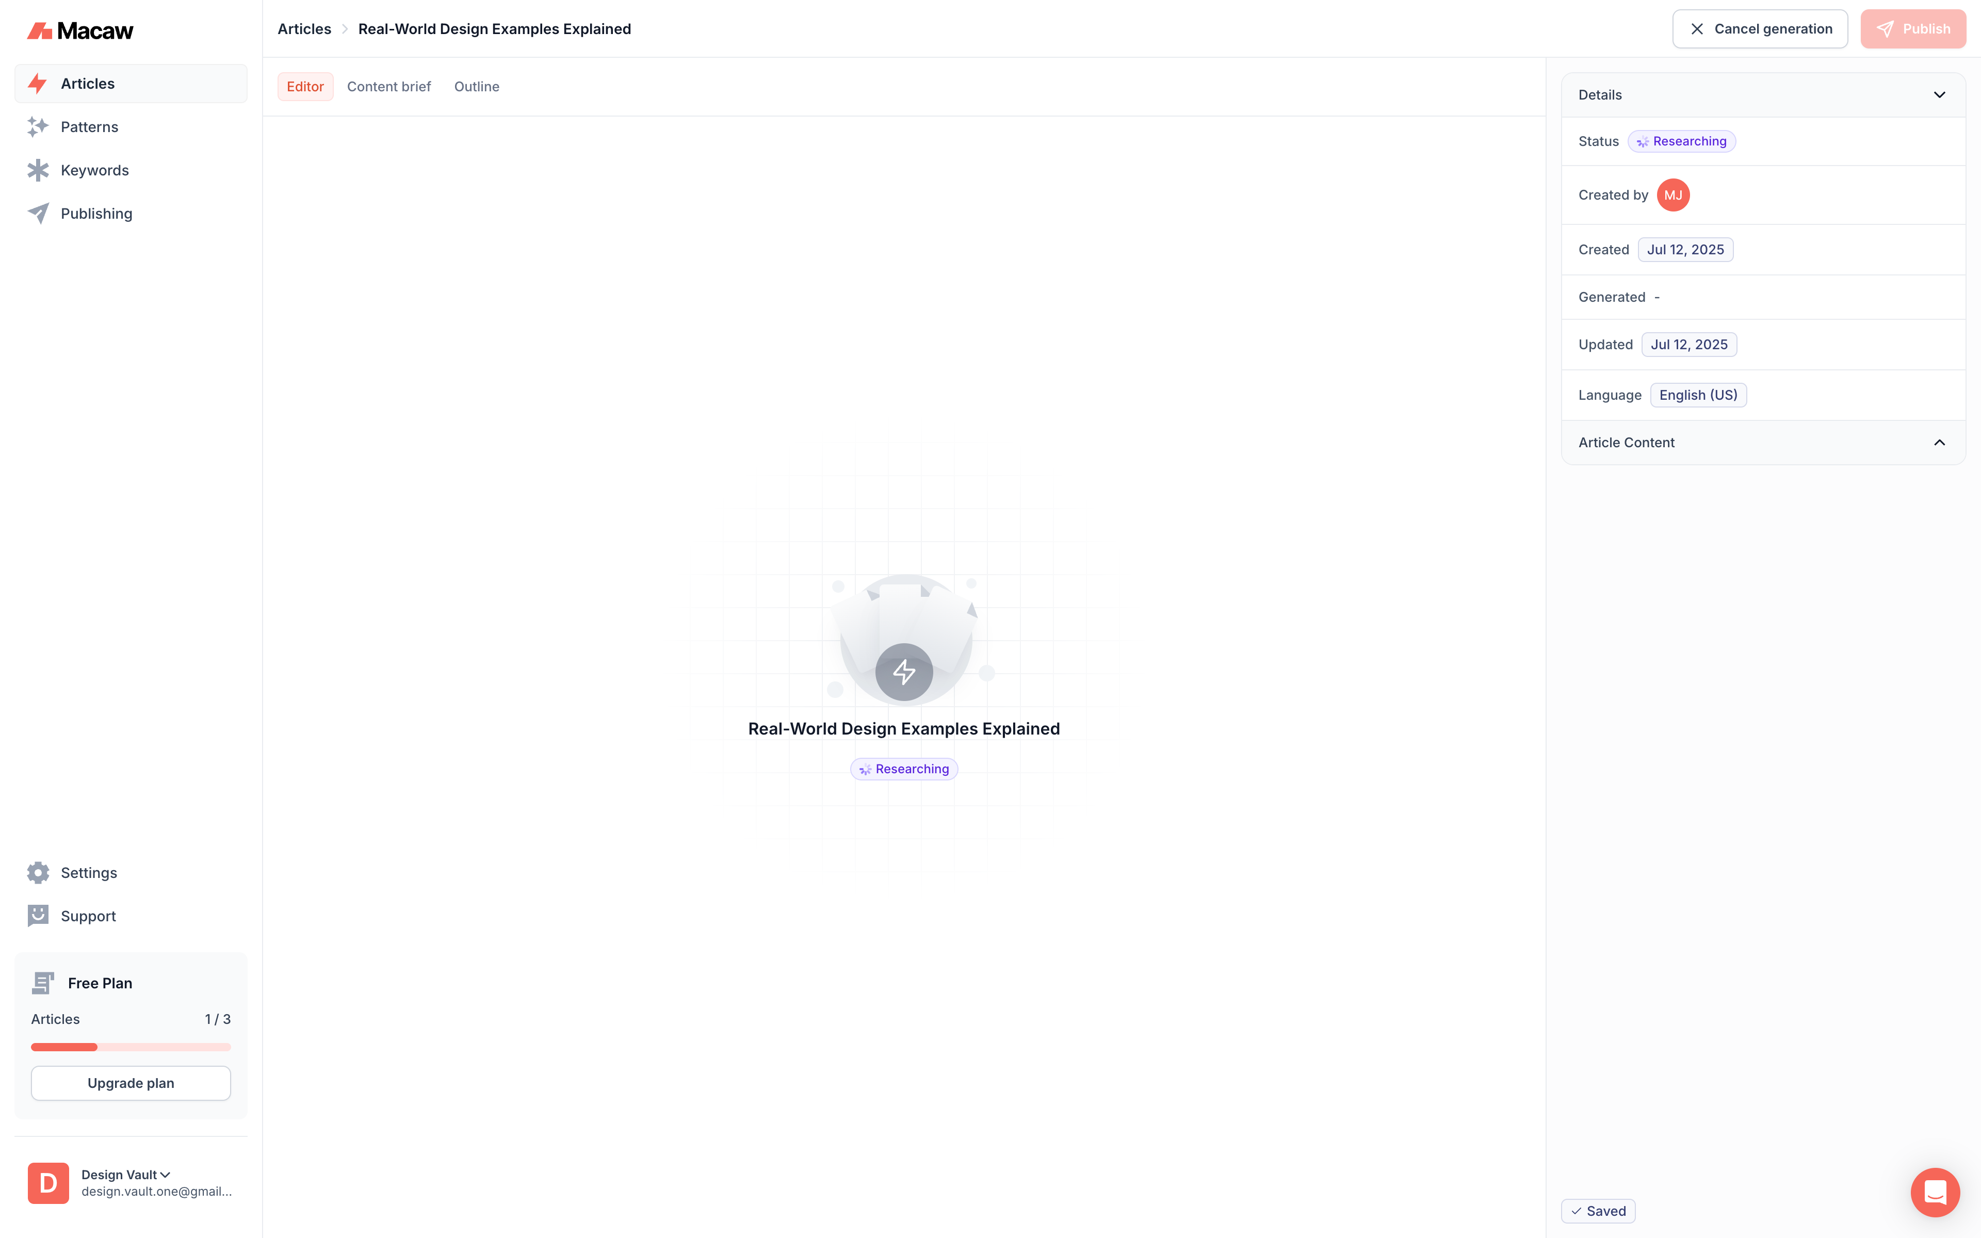
Task: Go to Articles in the breadcrumb
Action: (304, 29)
